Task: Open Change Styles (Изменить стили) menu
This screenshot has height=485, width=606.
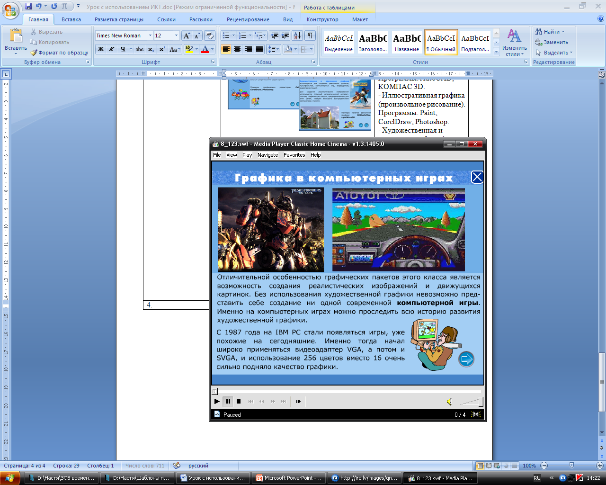Action: point(515,42)
